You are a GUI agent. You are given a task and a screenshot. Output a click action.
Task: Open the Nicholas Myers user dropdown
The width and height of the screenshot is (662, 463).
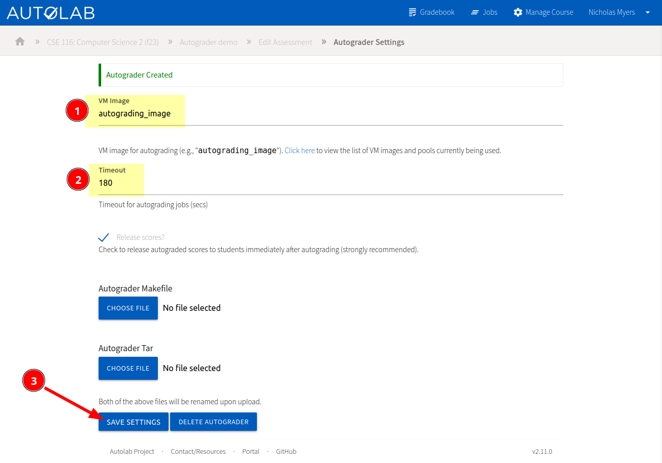click(619, 12)
